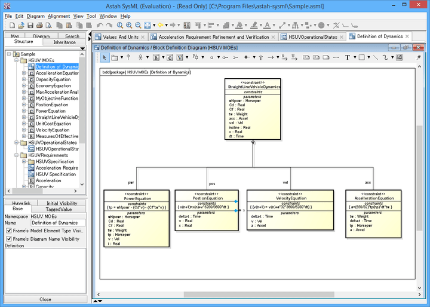Viewport: 430px width, 307px height.
Task: Collapse the HSUV MOEs folder node
Action: point(16,60)
